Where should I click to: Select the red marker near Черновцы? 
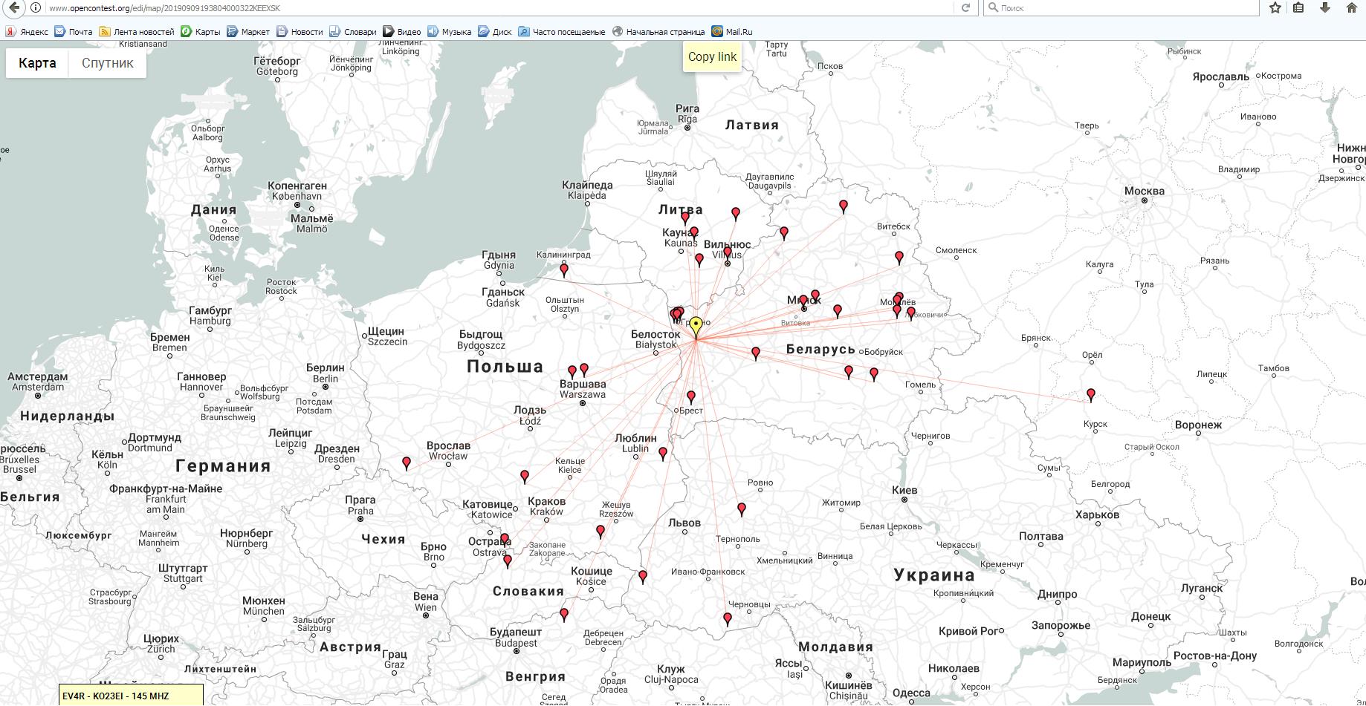(727, 618)
